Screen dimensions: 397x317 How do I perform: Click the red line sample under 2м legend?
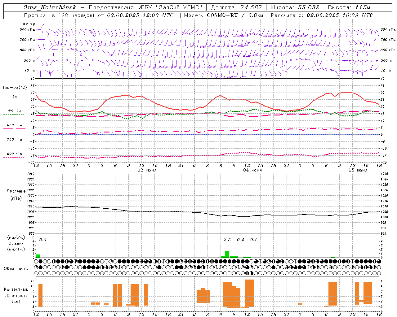[14, 100]
